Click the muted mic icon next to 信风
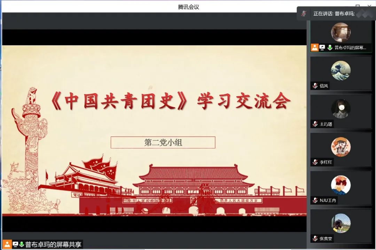The width and height of the screenshot is (376, 250). point(315,86)
